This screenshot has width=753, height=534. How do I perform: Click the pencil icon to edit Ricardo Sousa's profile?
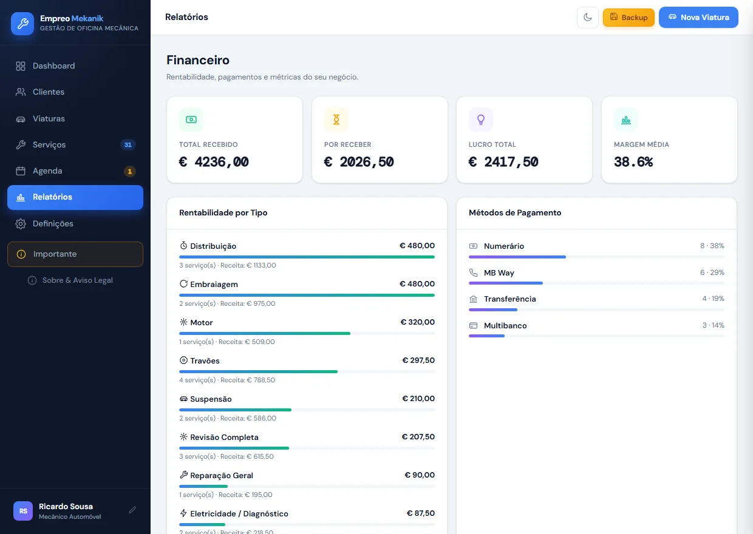pos(132,510)
